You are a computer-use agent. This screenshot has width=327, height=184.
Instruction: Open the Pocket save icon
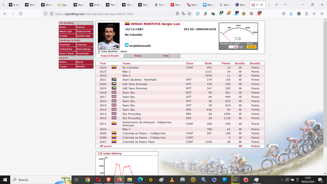click(x=284, y=14)
